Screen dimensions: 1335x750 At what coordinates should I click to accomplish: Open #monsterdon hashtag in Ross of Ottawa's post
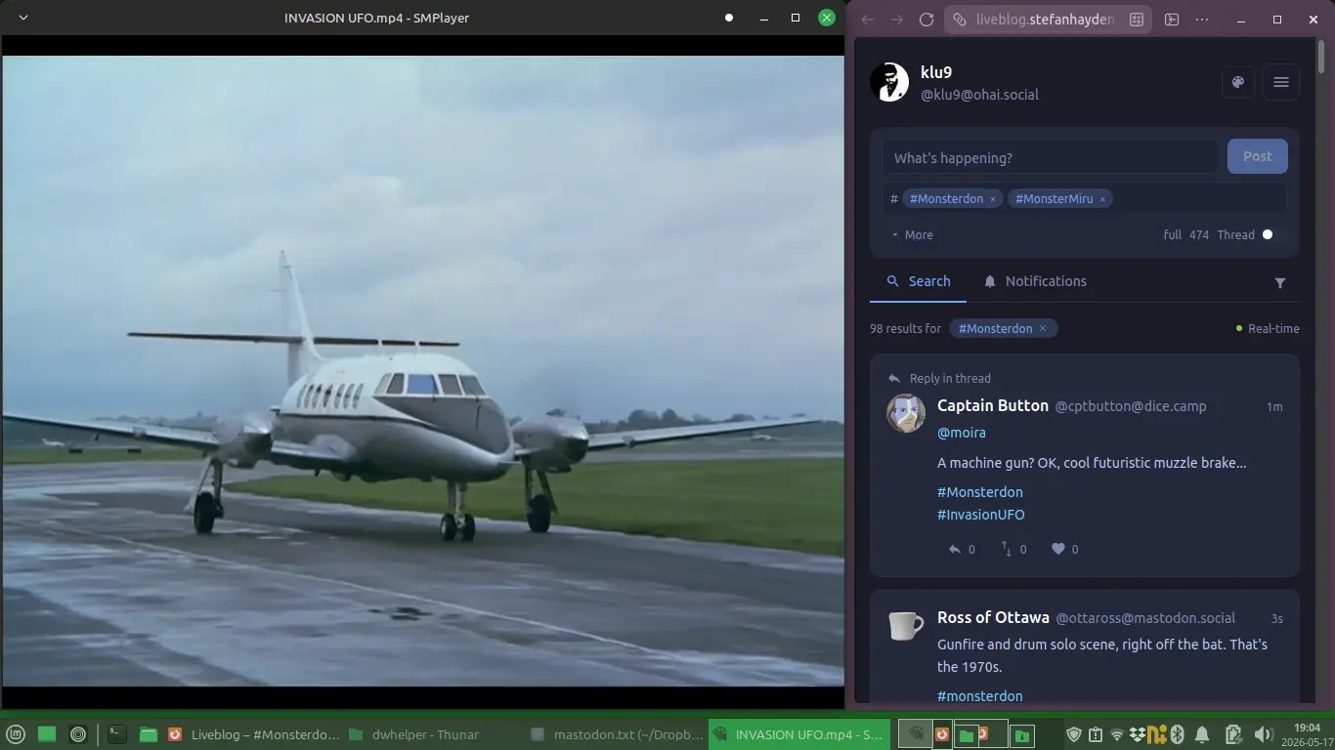coord(980,696)
